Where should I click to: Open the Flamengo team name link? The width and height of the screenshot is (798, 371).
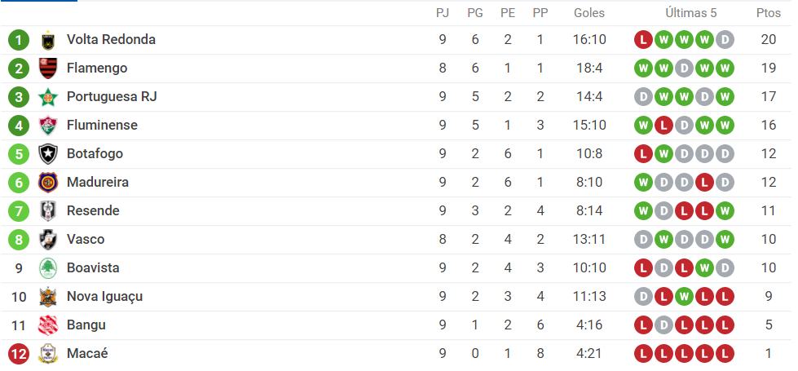tap(97, 68)
